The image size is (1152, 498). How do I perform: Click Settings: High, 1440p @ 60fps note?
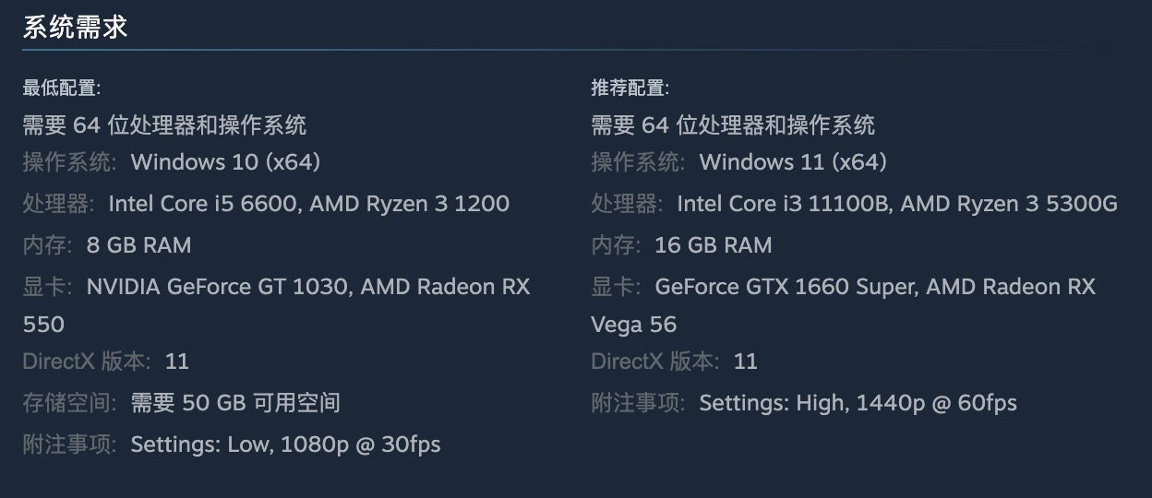coord(858,403)
